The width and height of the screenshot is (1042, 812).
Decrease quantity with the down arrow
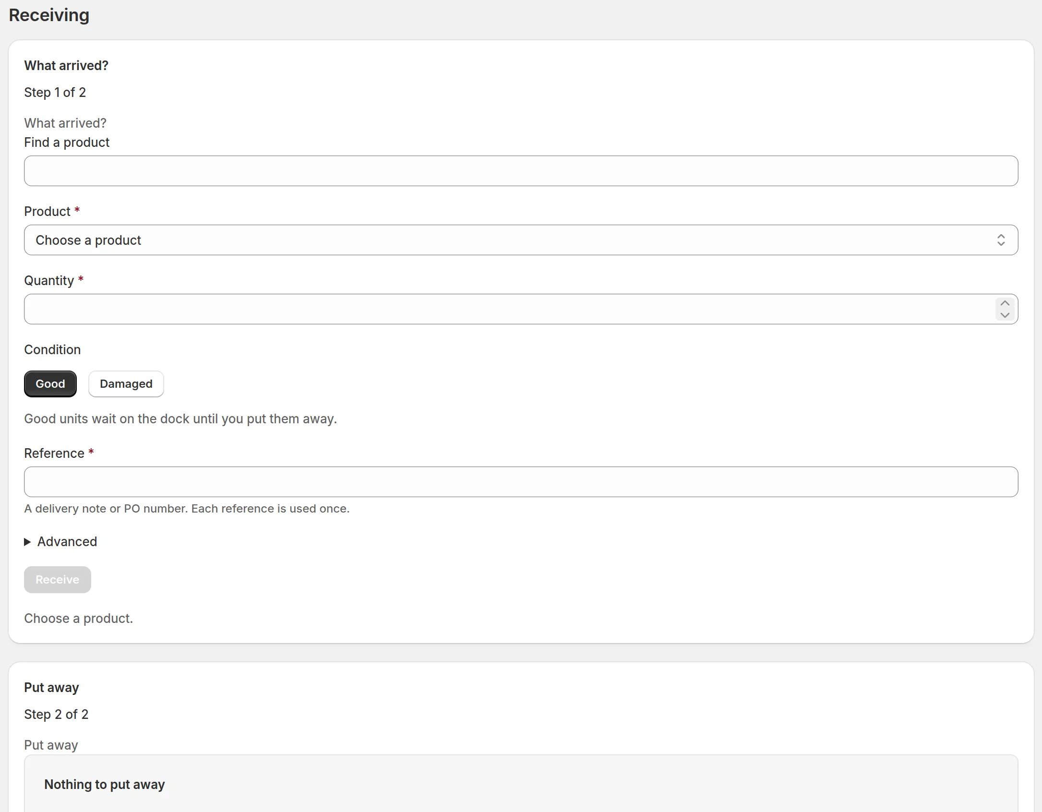[x=1005, y=315]
